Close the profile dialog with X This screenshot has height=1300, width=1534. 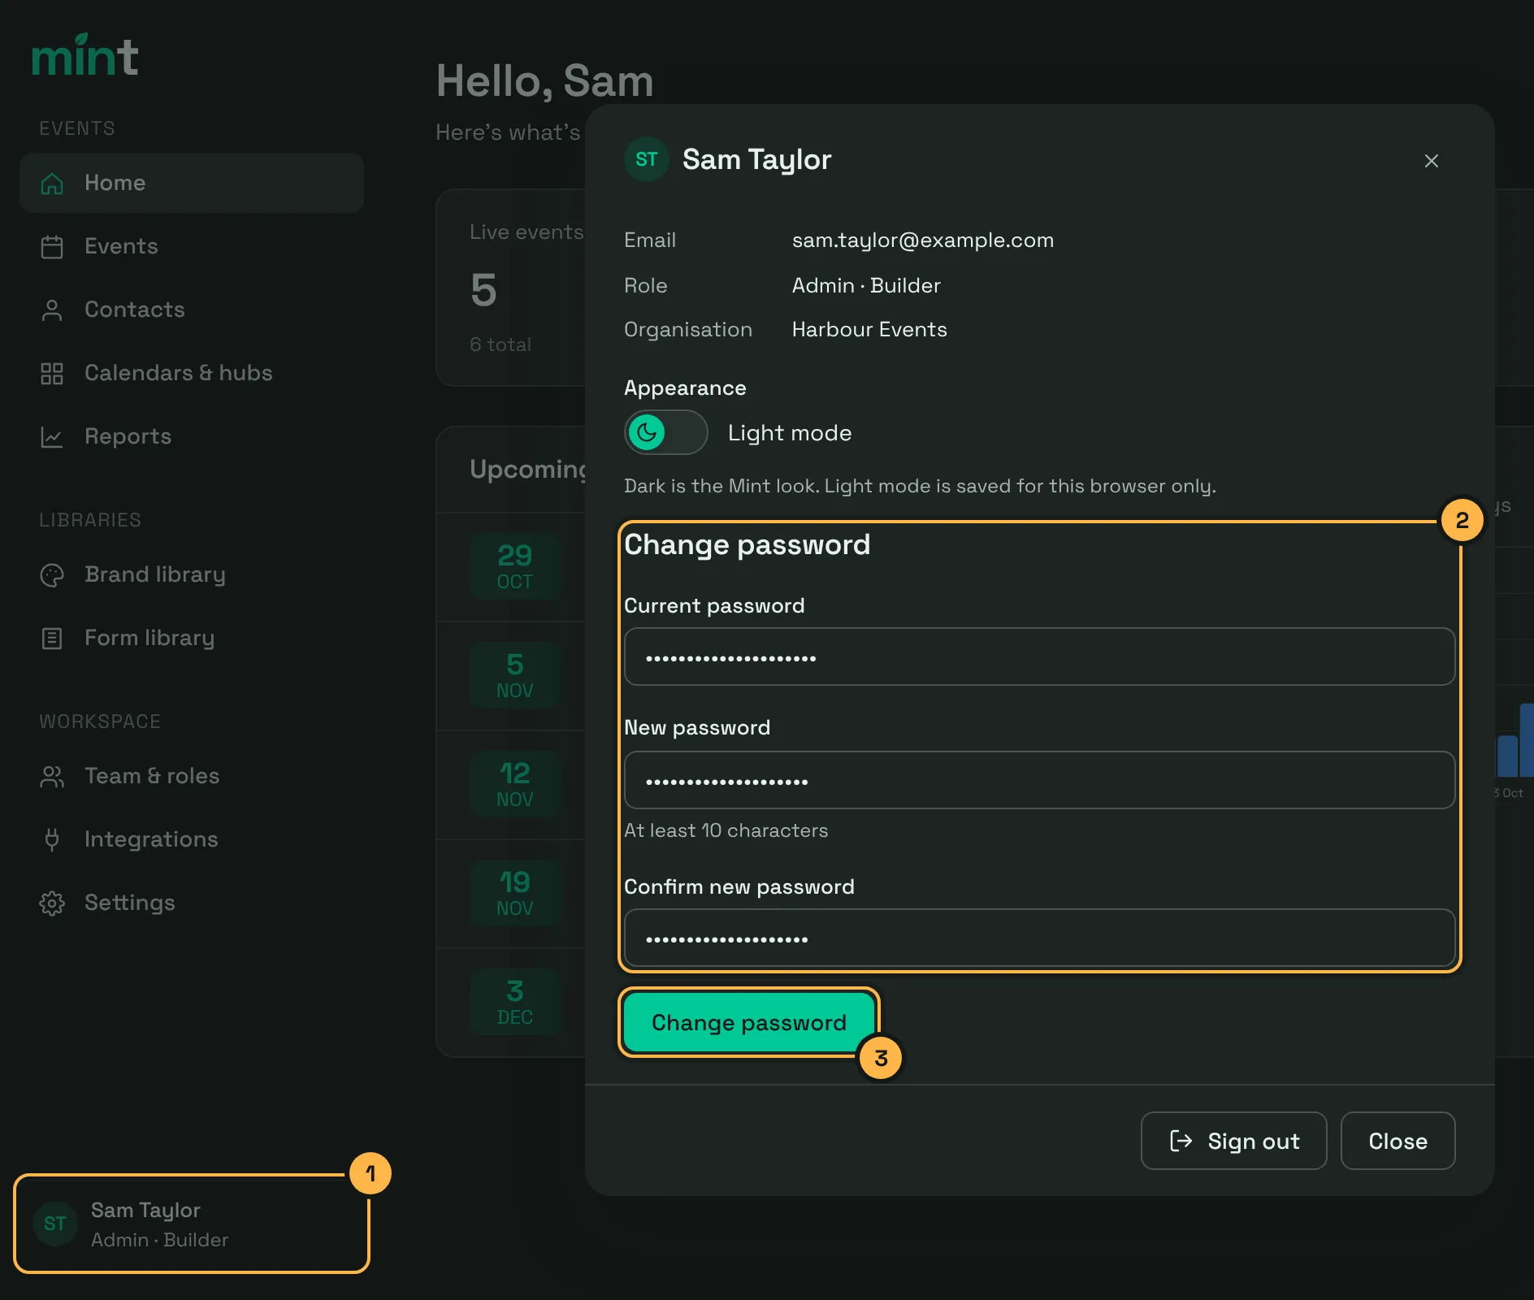pos(1432,161)
